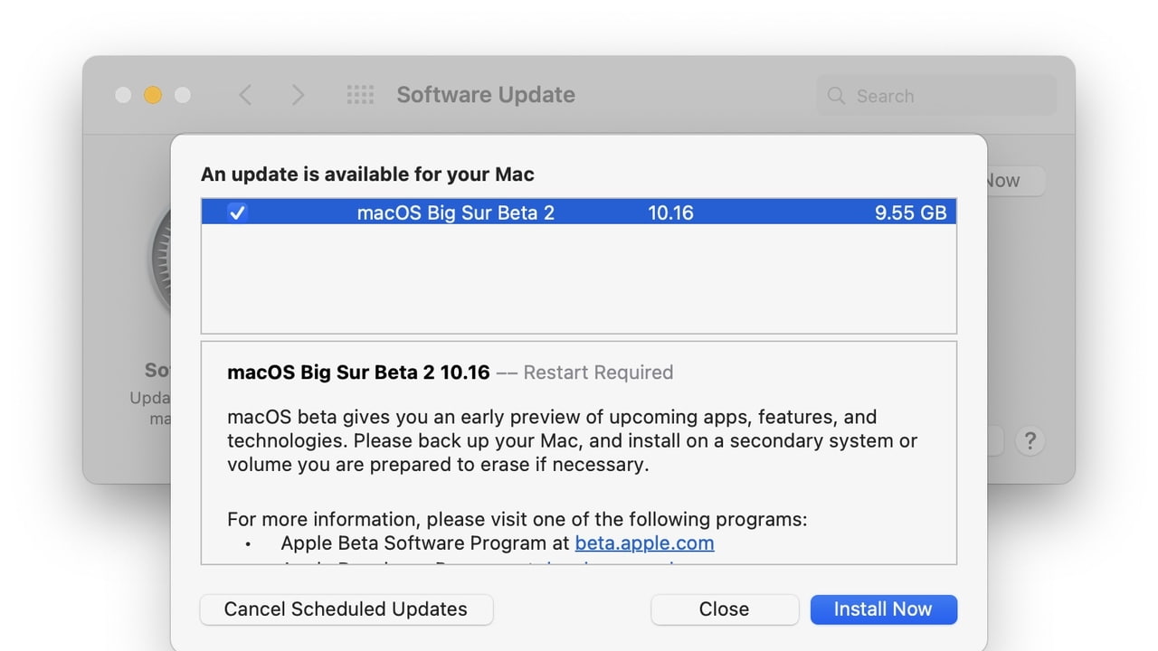This screenshot has width=1158, height=651.
Task: Click the Install Now button
Action: 883,609
